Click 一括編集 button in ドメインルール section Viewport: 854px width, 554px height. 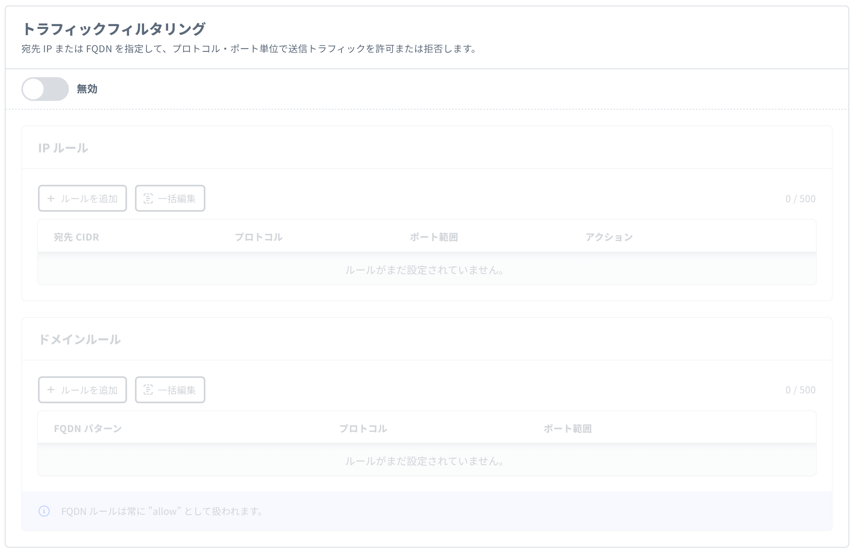(170, 390)
